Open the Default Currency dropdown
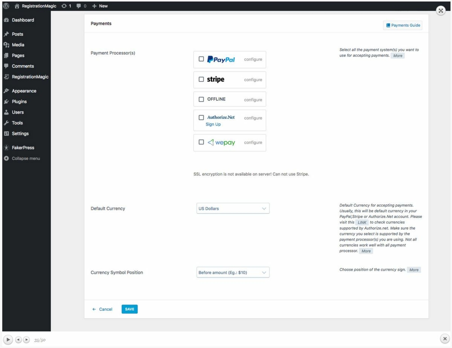This screenshot has height=348, width=452. (232, 208)
